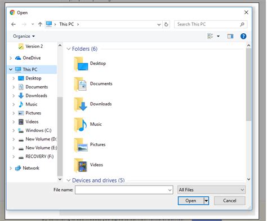Expand the address bar history dropdown

(159, 24)
